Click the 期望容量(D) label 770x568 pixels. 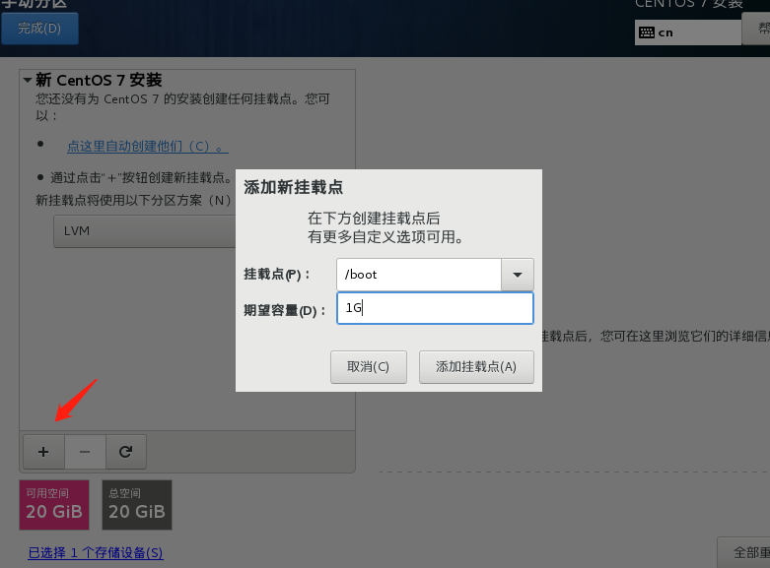(285, 310)
